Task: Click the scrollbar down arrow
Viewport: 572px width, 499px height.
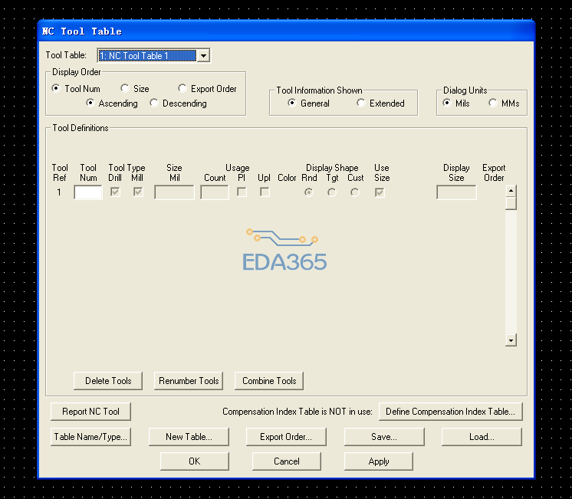Action: (x=511, y=340)
